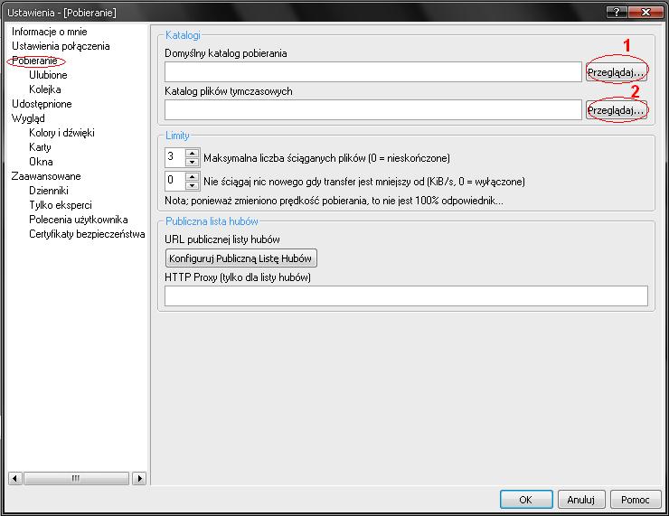Viewport: 669px width, 516px height.
Task: Cancel changes with the Anuluj button
Action: pos(580,499)
